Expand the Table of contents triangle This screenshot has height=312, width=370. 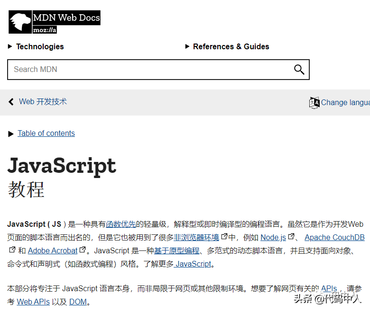[11, 134]
